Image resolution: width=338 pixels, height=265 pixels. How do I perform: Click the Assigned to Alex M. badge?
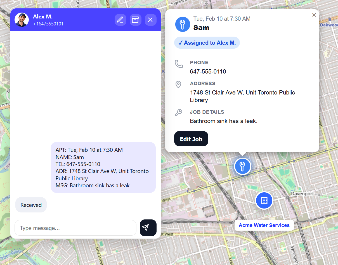pyautogui.click(x=207, y=42)
